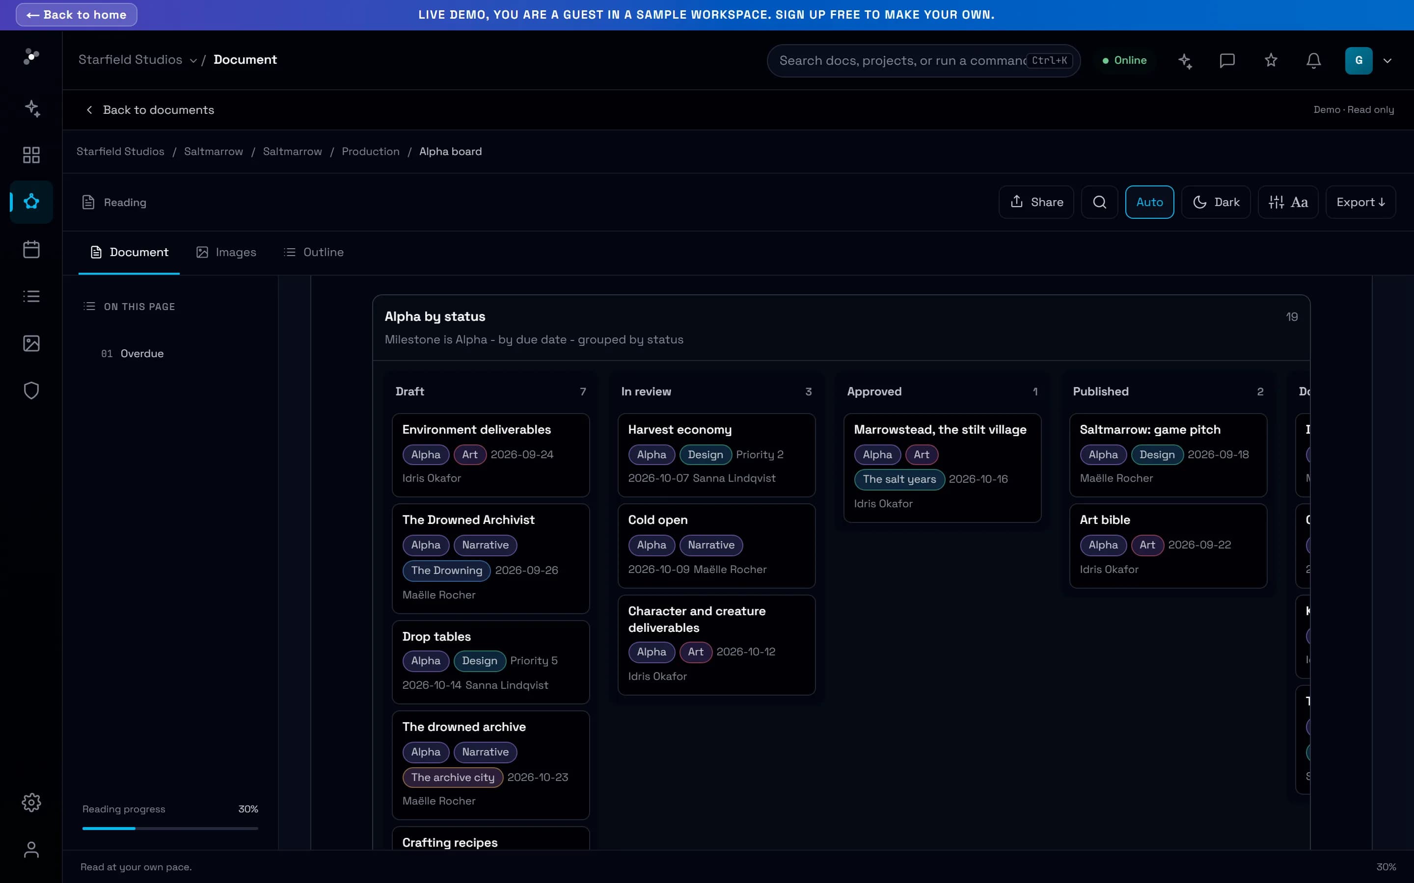Click the Reading mode document icon

88,202
